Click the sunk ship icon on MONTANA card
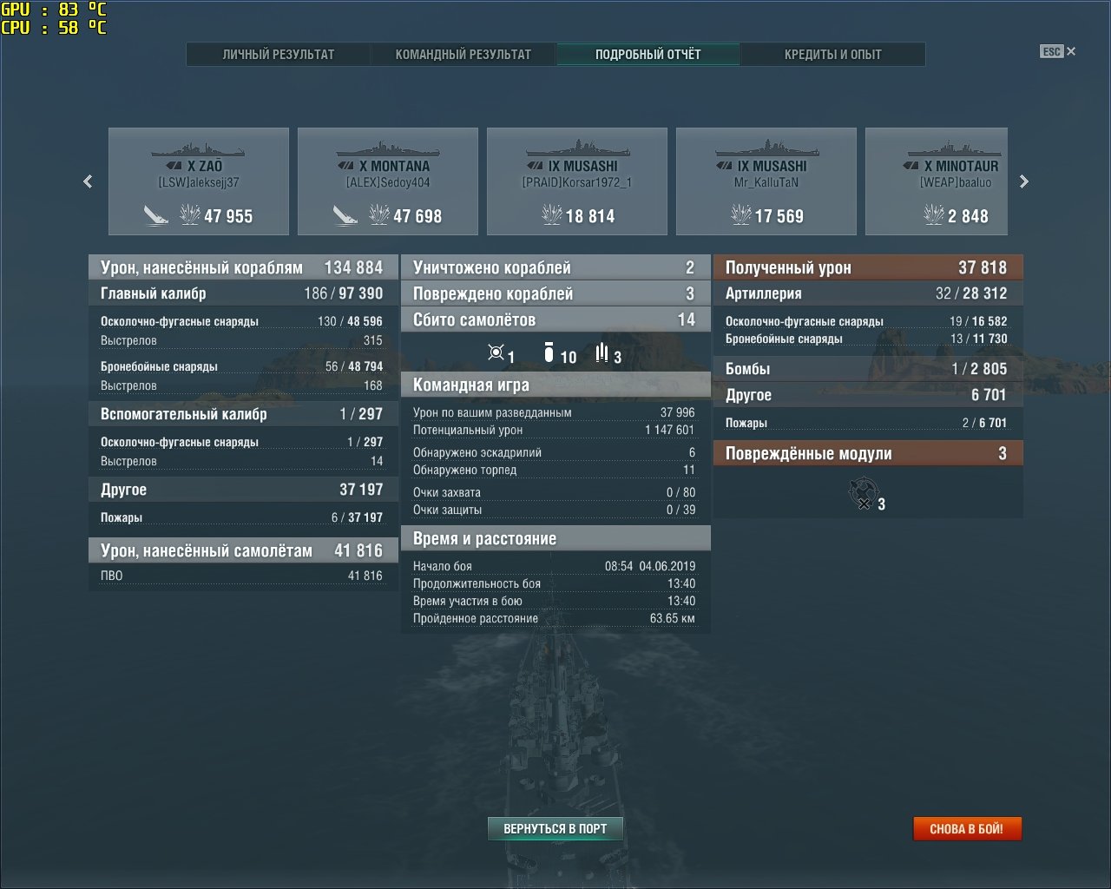This screenshot has width=1111, height=889. click(345, 214)
